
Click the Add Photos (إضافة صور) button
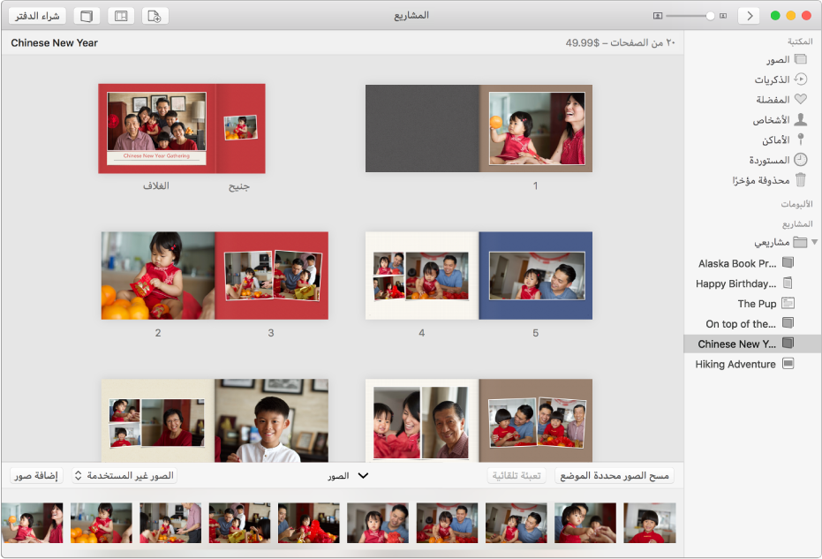[x=36, y=476]
